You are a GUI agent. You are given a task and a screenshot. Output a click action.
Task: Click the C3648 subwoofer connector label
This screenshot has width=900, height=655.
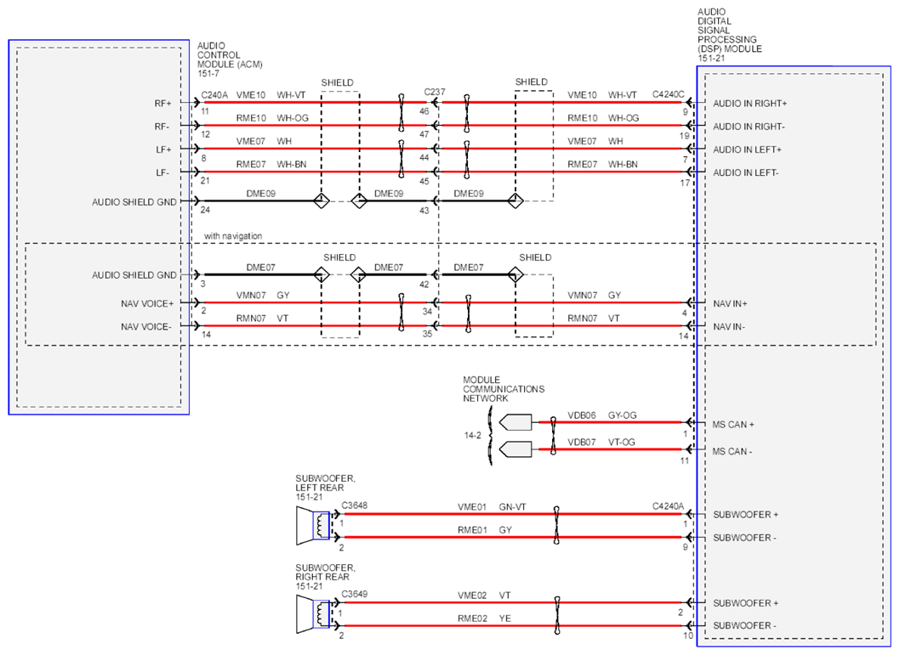pos(354,505)
